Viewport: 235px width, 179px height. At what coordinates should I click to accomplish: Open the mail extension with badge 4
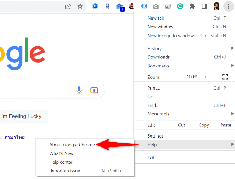(x=120, y=7)
